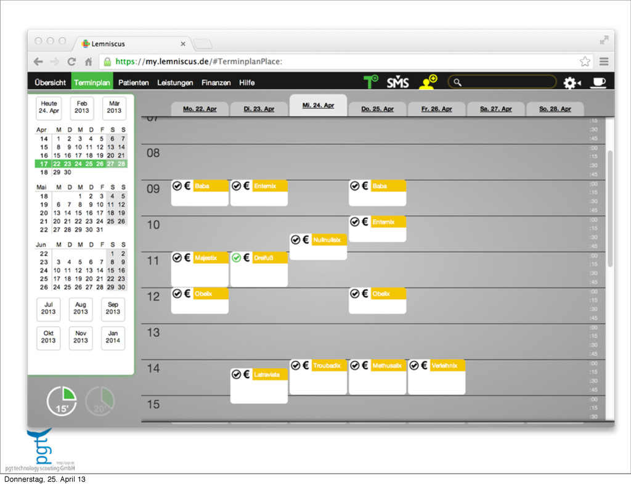Click the euro icon on Nullnullsix appointment

[306, 239]
